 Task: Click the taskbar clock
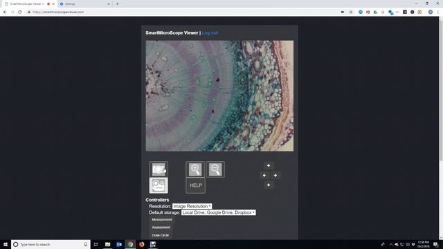(424, 244)
